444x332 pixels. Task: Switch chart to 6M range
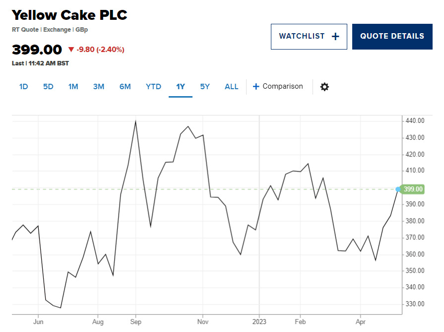coord(125,87)
